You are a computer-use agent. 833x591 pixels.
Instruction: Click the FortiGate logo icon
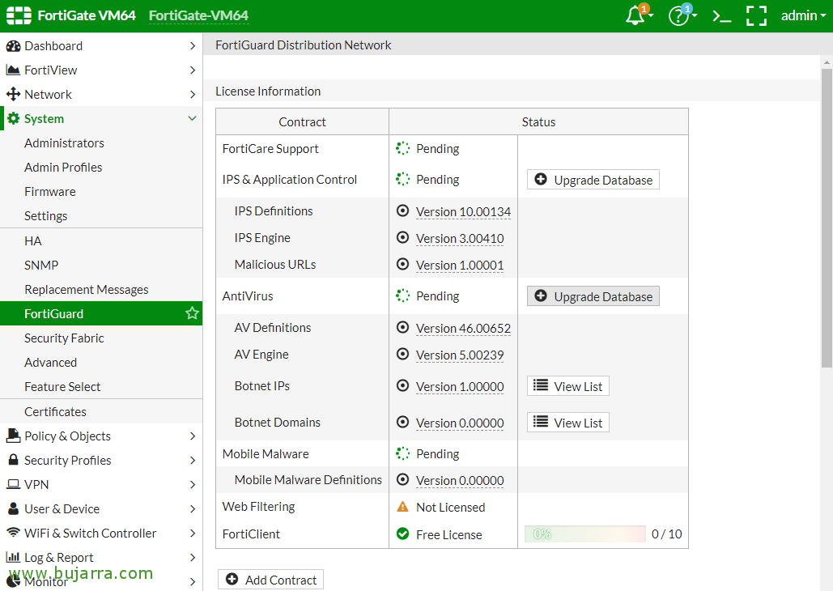click(x=19, y=15)
